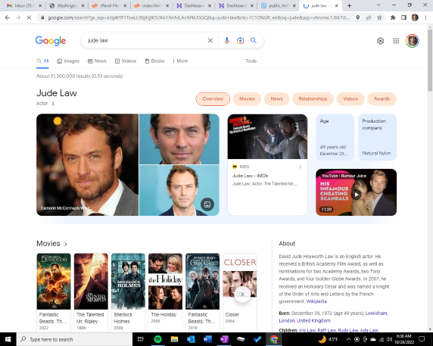The image size is (433, 346).
Task: Open the Age info card
Action: point(335,137)
